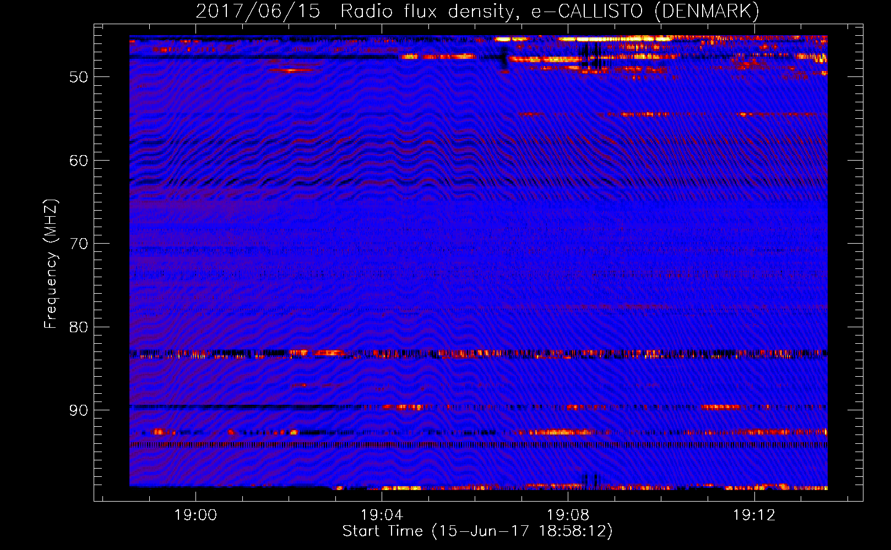Click the time tick label 19:08
This screenshot has height=550, width=891.
click(x=568, y=515)
